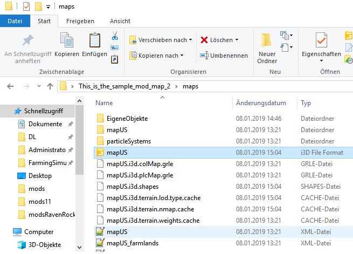Open the Eigenschaften dropdown arrow
Image resolution: width=353 pixels, height=254 pixels.
(322, 61)
